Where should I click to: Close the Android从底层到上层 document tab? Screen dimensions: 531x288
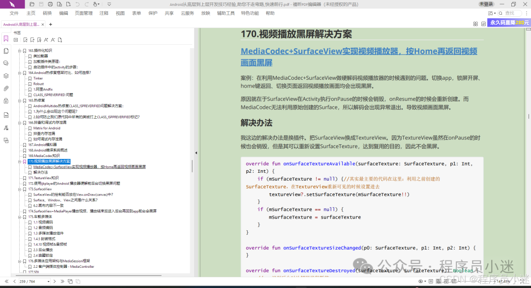[x=43, y=25]
